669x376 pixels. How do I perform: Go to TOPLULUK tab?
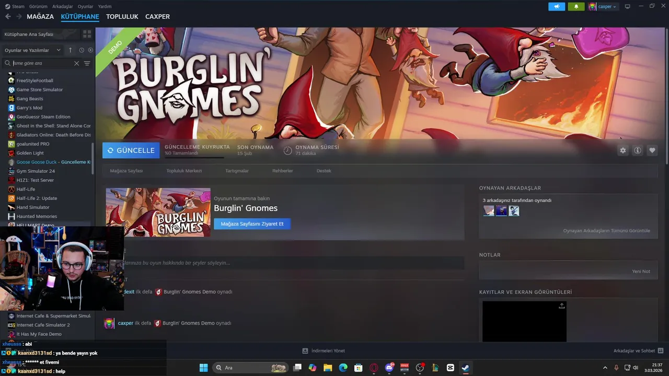click(x=122, y=17)
